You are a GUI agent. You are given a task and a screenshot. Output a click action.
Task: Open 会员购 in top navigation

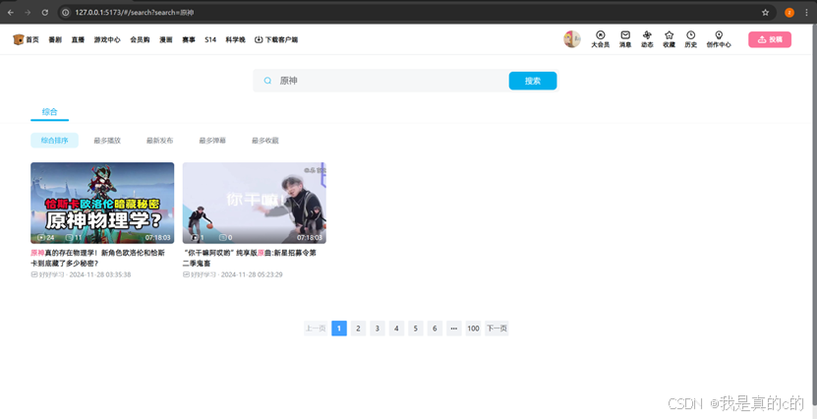140,39
